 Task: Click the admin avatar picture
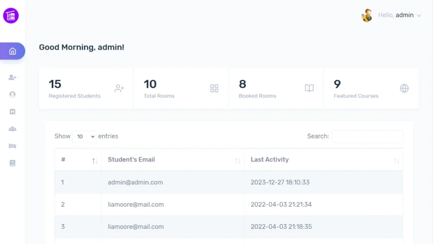367,16
